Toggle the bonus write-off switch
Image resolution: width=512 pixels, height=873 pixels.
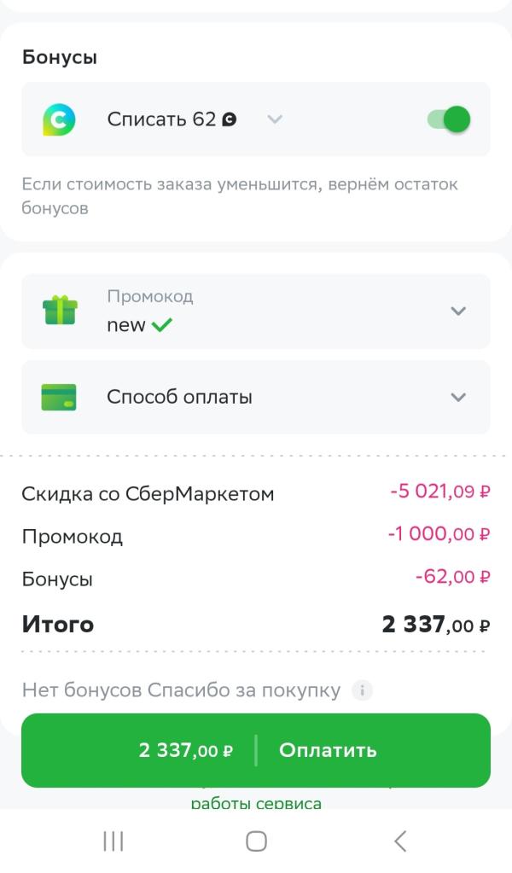click(x=449, y=119)
